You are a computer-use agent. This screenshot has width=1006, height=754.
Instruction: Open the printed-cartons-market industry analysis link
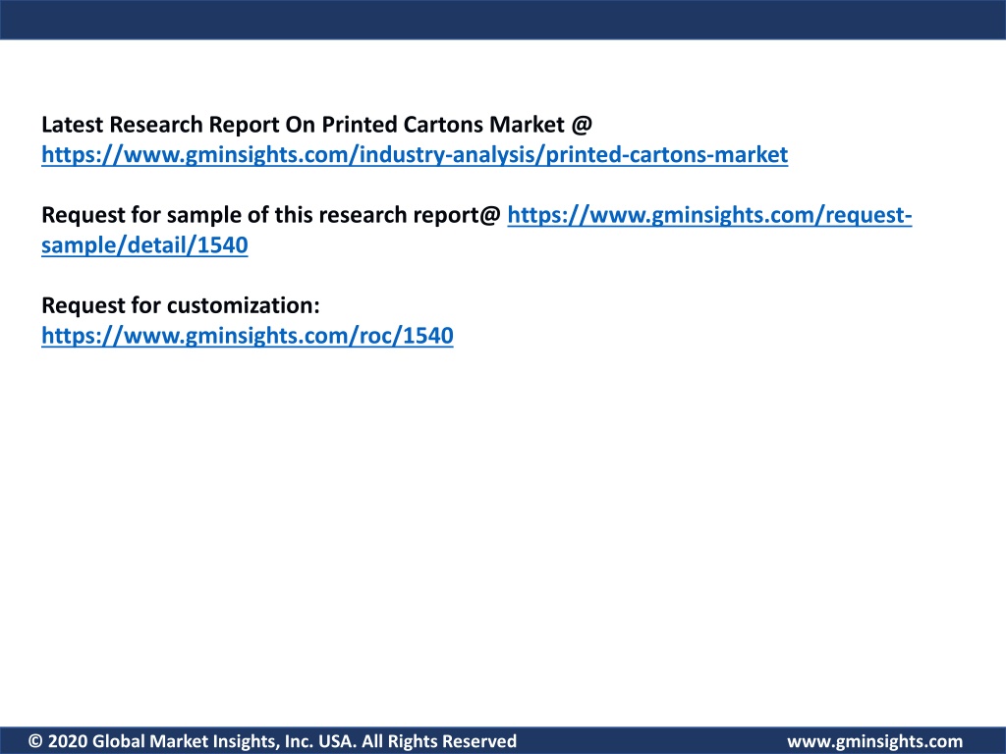coord(415,154)
